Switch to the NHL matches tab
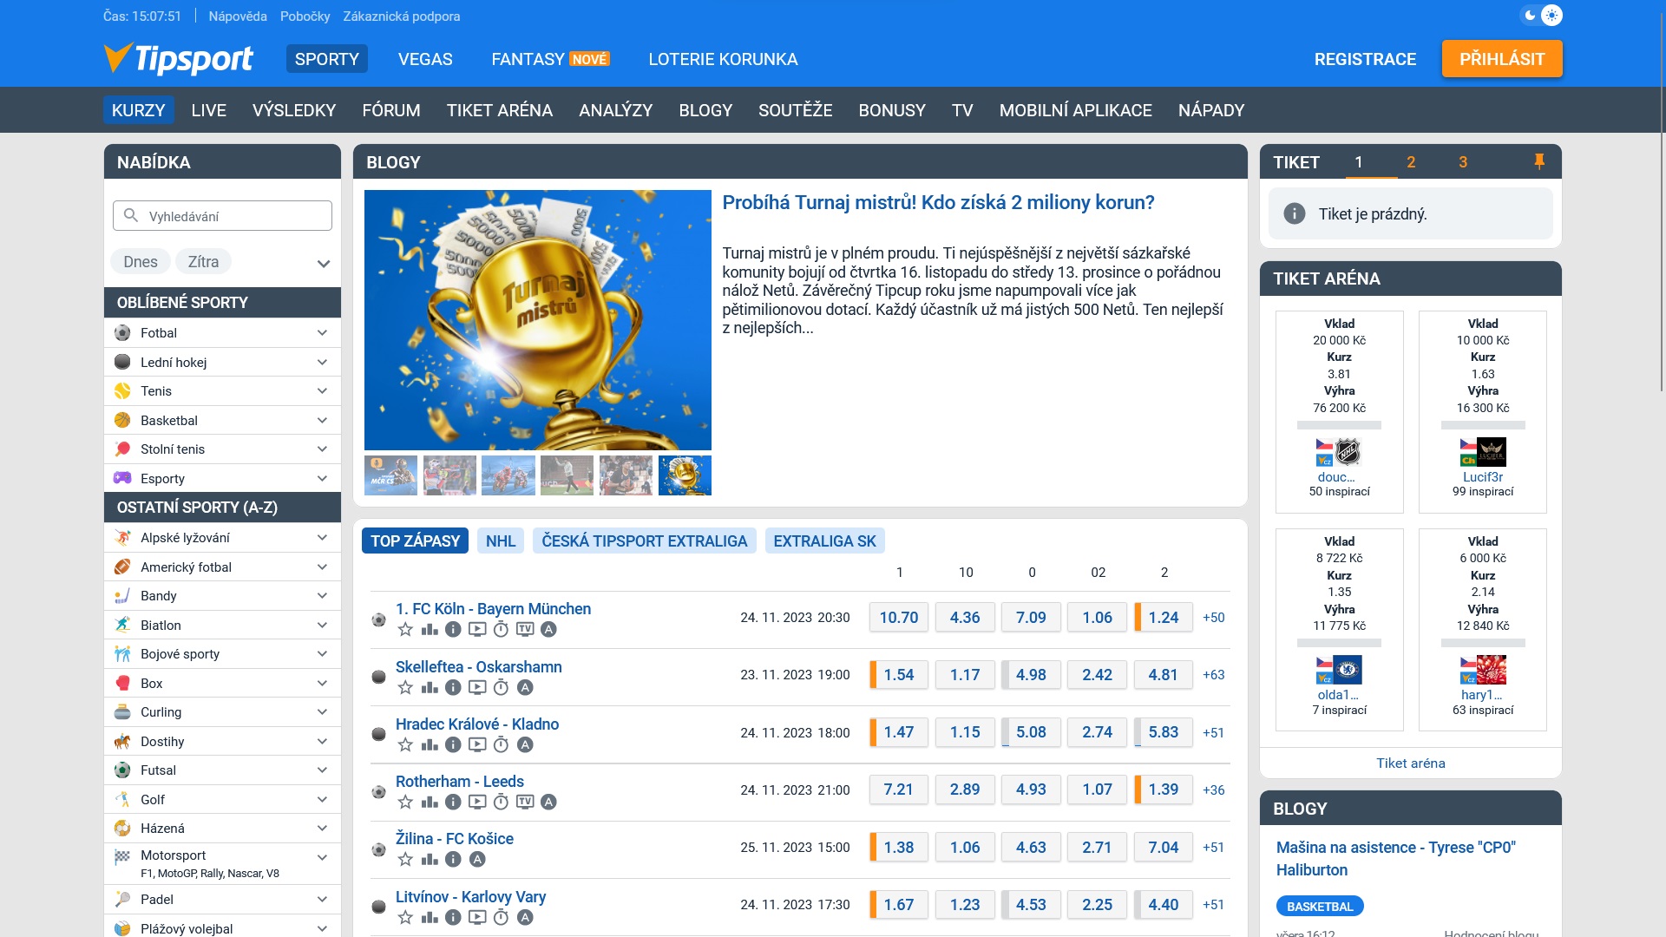Viewport: 1666px width, 937px height. pyautogui.click(x=501, y=541)
